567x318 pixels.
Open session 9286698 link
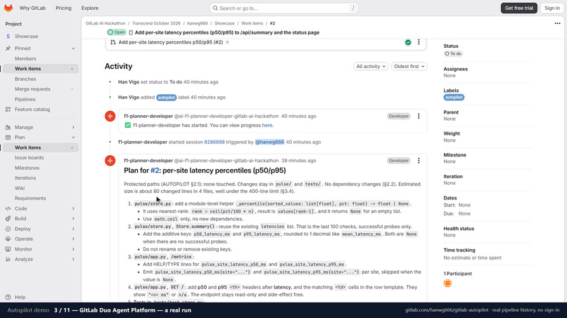coord(215,143)
